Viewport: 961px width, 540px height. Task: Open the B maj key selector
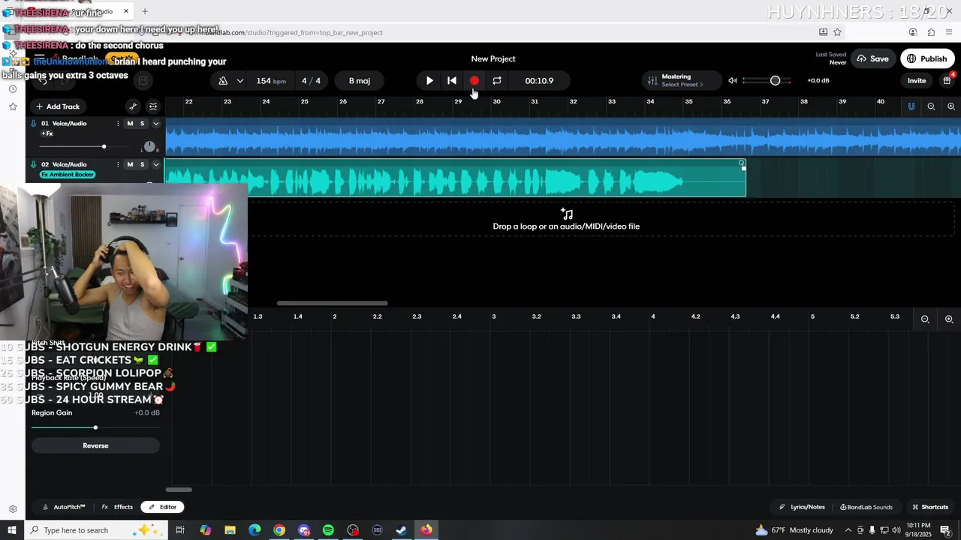click(360, 81)
